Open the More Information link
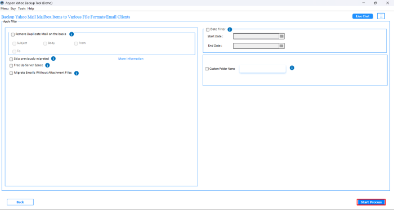This screenshot has height=210, width=394. 131,59
